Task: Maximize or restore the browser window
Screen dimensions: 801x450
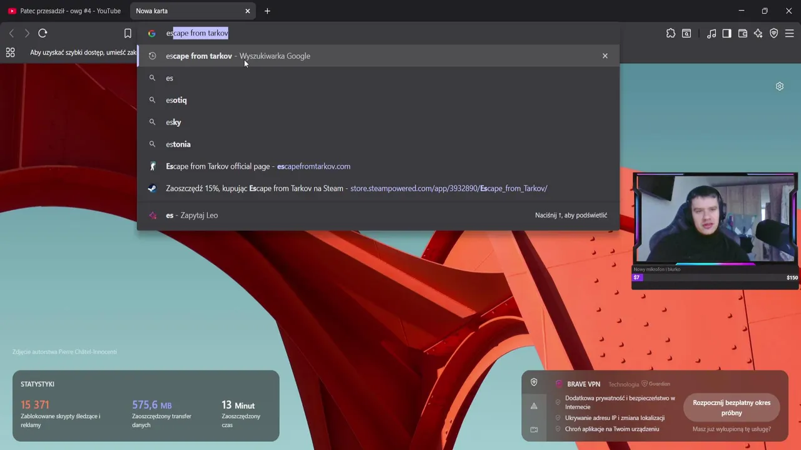Action: (x=765, y=11)
